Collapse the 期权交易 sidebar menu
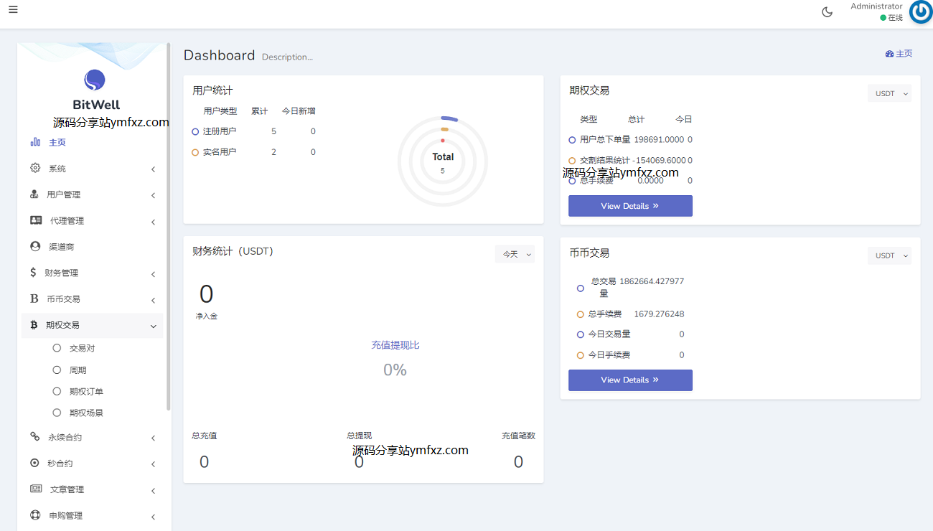 153,326
